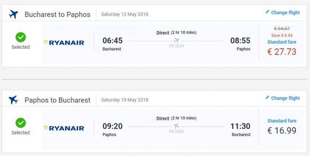Screen dimensions: 310x156
Task: Select the Standard fare label above € 16.99
Action: point(282,121)
